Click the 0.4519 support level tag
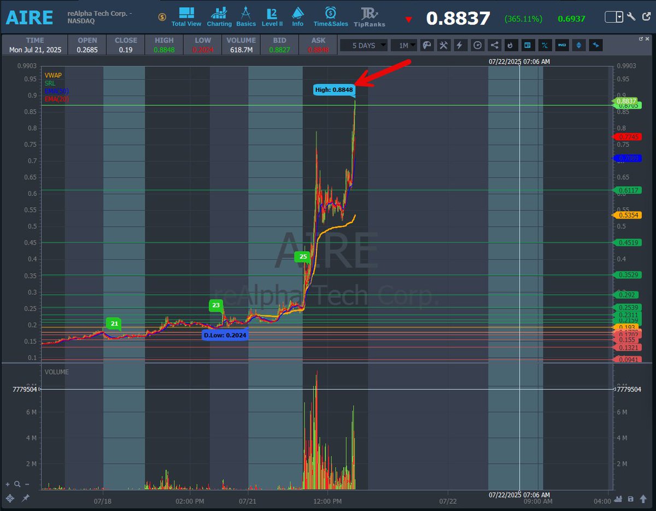The width and height of the screenshot is (656, 511). 626,242
